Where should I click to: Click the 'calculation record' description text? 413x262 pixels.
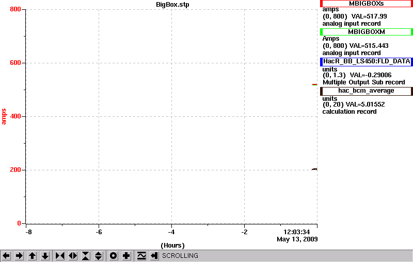[x=350, y=112]
